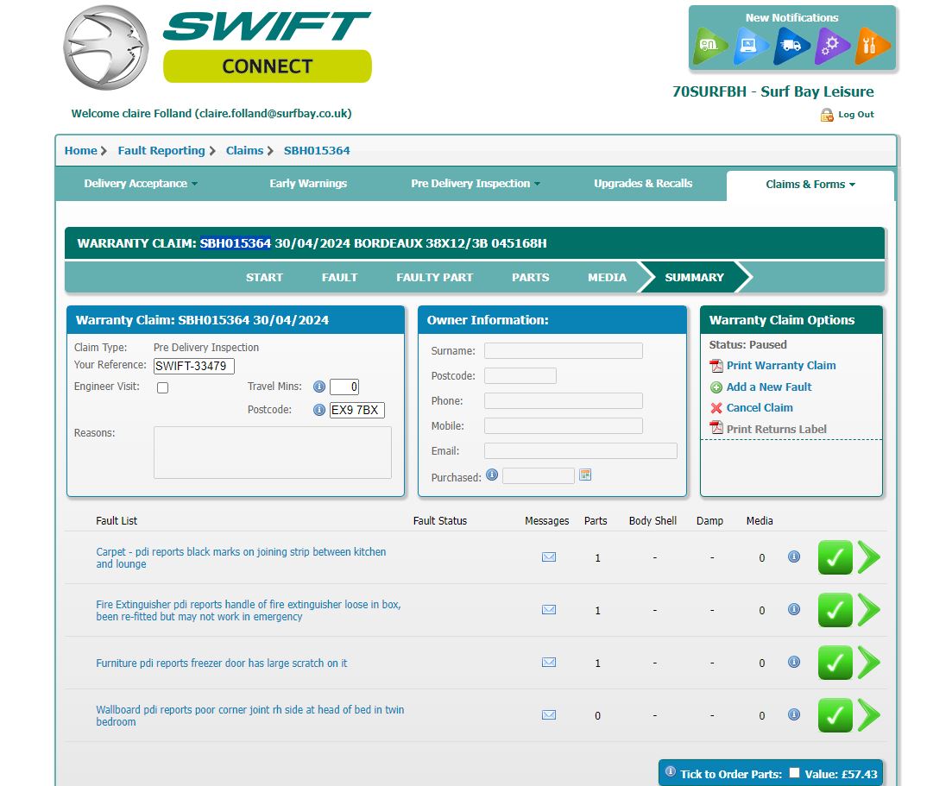Open the orange tools notification icon

tap(872, 46)
